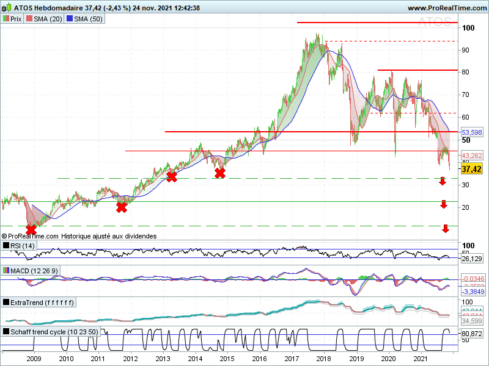The image size is (489, 366).
Task: Click the 2019 label on the time axis
Action: [356, 359]
